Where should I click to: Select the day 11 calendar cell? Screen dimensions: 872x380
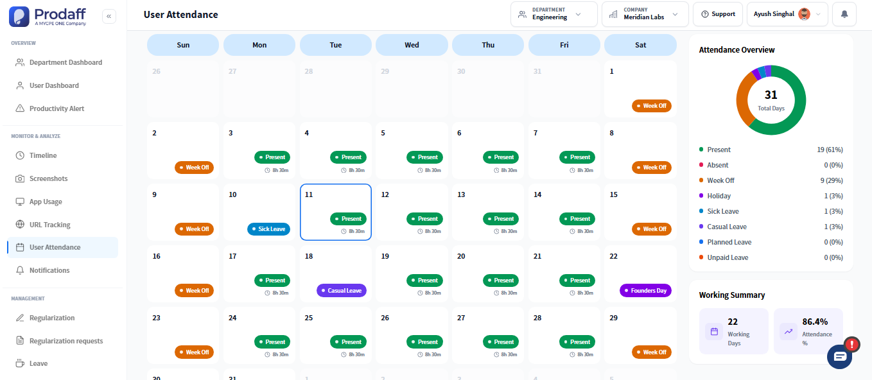336,212
